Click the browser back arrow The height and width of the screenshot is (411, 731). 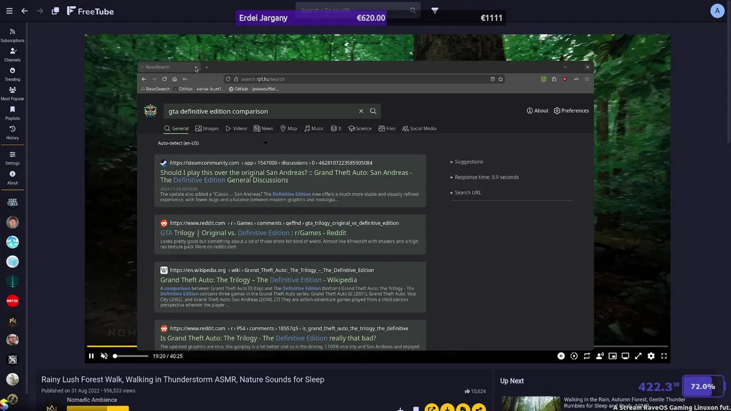pyautogui.click(x=144, y=79)
